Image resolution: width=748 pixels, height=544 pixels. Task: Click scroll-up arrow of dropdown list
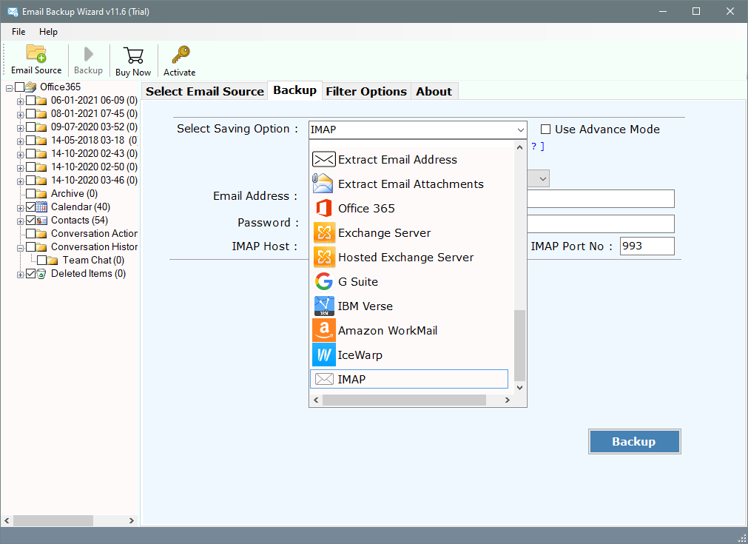520,147
